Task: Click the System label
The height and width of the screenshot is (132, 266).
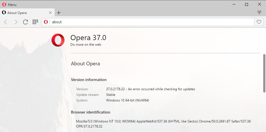Action: (x=82, y=100)
